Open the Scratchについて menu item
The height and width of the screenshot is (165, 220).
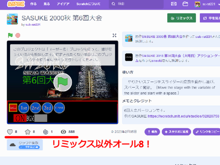(x=88, y=4)
